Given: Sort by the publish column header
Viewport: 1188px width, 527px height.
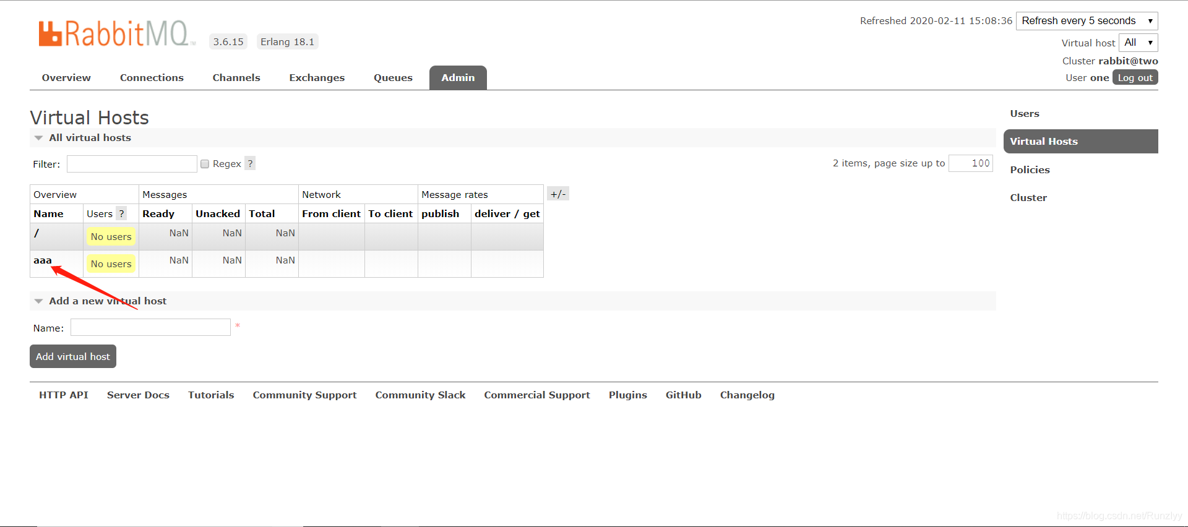Looking at the screenshot, I should 440,213.
